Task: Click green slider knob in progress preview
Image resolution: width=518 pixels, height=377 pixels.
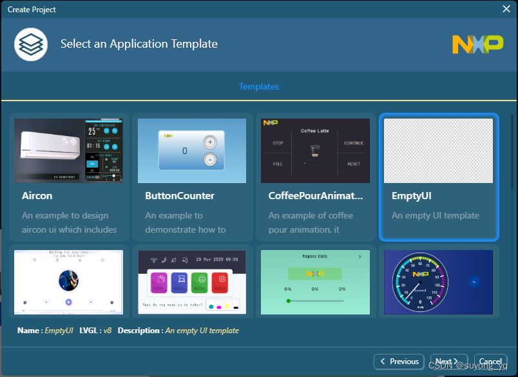Action: tap(289, 301)
